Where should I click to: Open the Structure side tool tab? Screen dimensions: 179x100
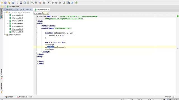pyautogui.click(x=1, y=74)
